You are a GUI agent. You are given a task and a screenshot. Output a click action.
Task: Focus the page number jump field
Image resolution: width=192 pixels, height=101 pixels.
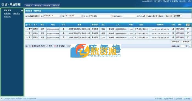182,46
